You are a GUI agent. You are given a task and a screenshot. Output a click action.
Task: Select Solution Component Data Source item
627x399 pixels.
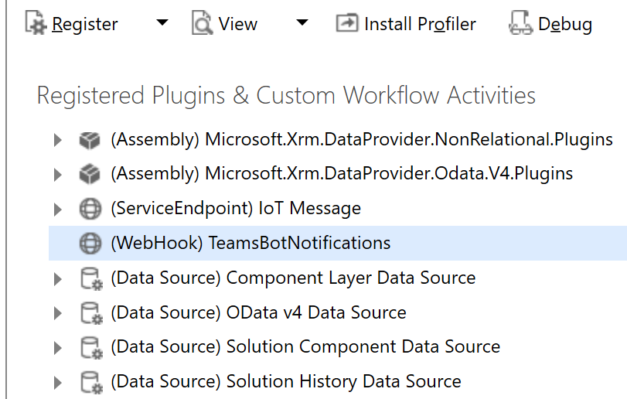305,347
